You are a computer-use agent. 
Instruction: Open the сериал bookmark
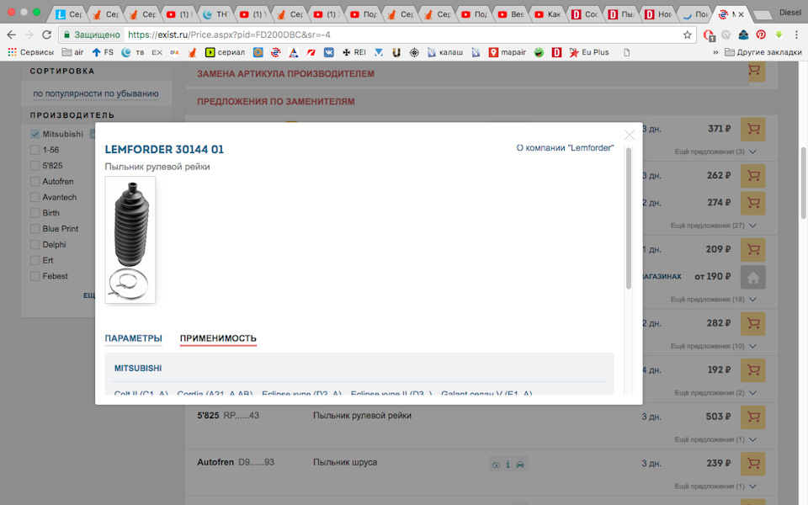tap(225, 52)
